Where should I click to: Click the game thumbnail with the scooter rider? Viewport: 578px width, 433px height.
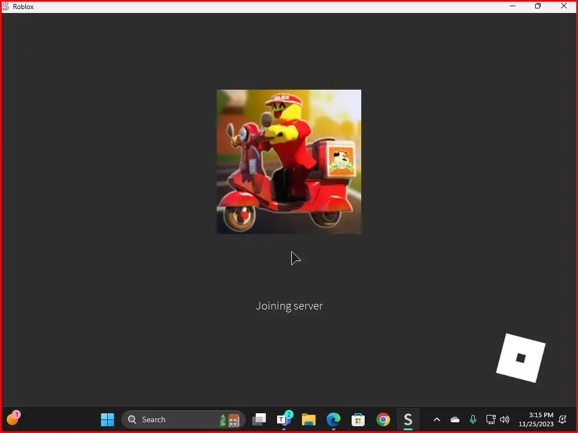coord(288,162)
